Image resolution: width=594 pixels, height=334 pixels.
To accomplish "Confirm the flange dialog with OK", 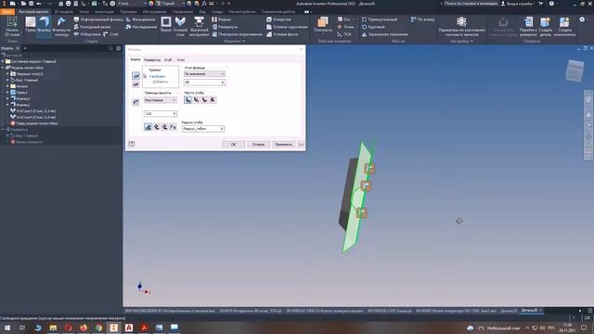I will (233, 145).
